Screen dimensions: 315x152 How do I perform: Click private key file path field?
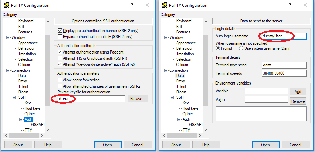91,99
